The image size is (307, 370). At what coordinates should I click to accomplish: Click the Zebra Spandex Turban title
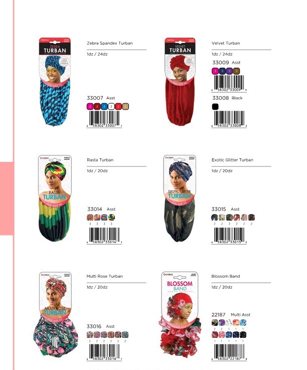pos(110,43)
